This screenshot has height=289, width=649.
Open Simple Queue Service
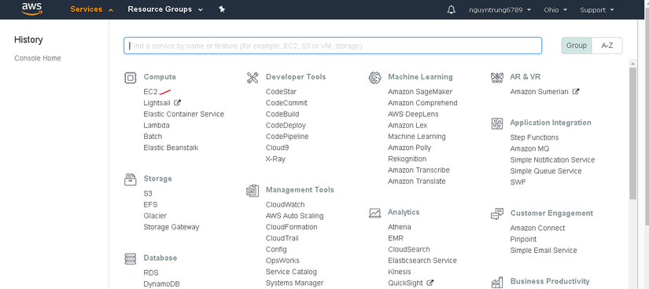pos(546,171)
